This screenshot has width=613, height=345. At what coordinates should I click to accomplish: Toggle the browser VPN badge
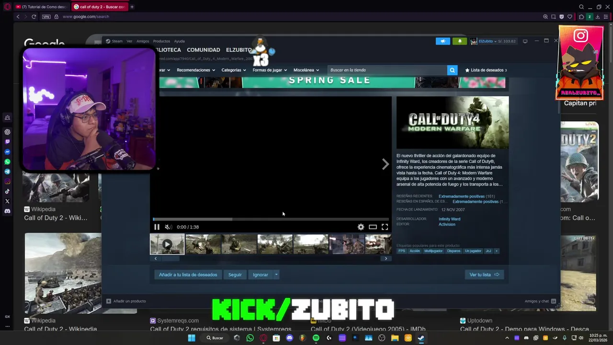46,17
